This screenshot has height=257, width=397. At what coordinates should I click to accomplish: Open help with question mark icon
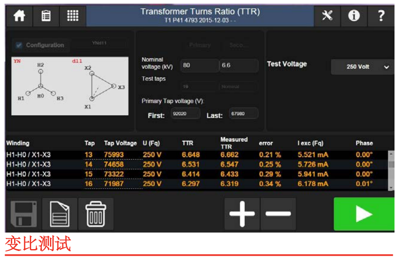pyautogui.click(x=381, y=16)
